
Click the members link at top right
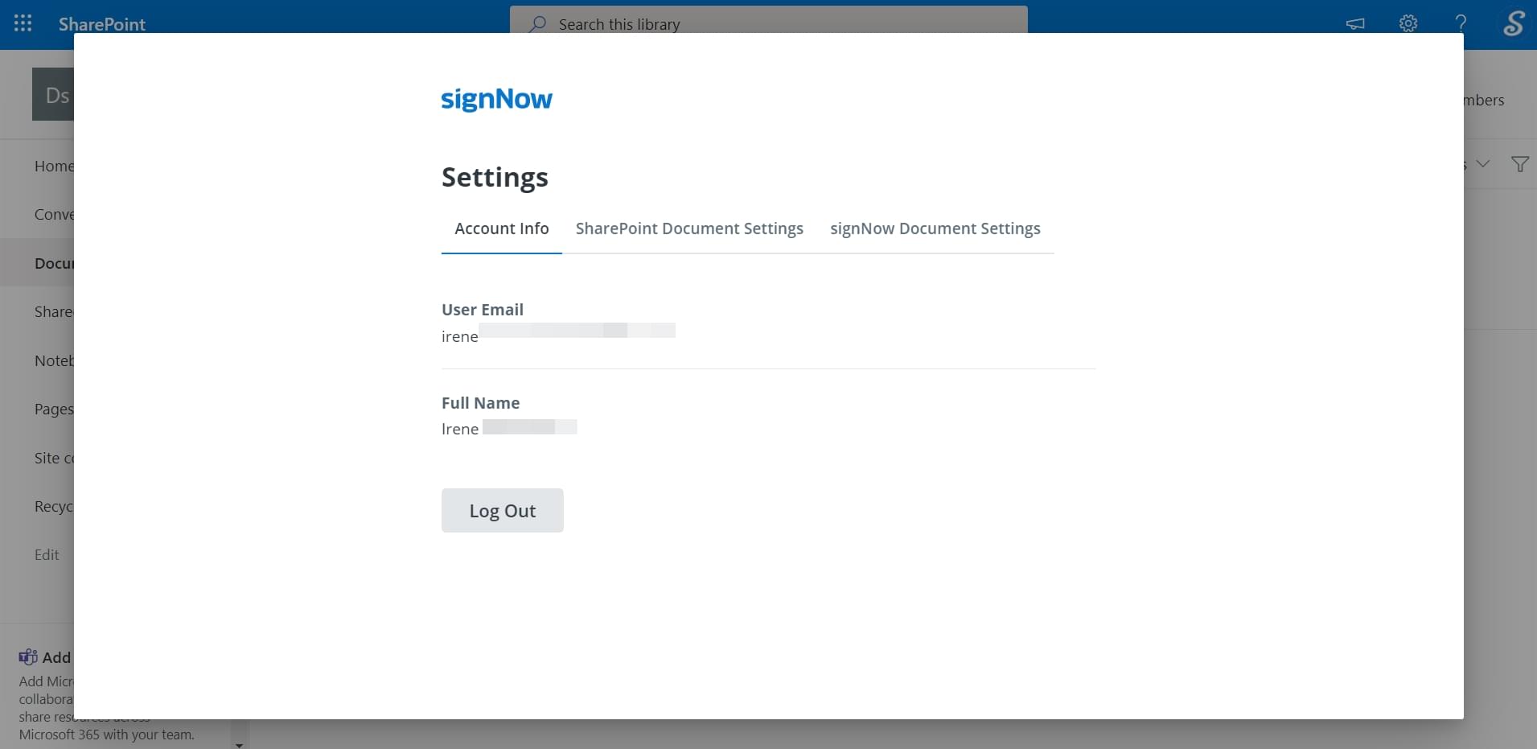click(x=1484, y=100)
